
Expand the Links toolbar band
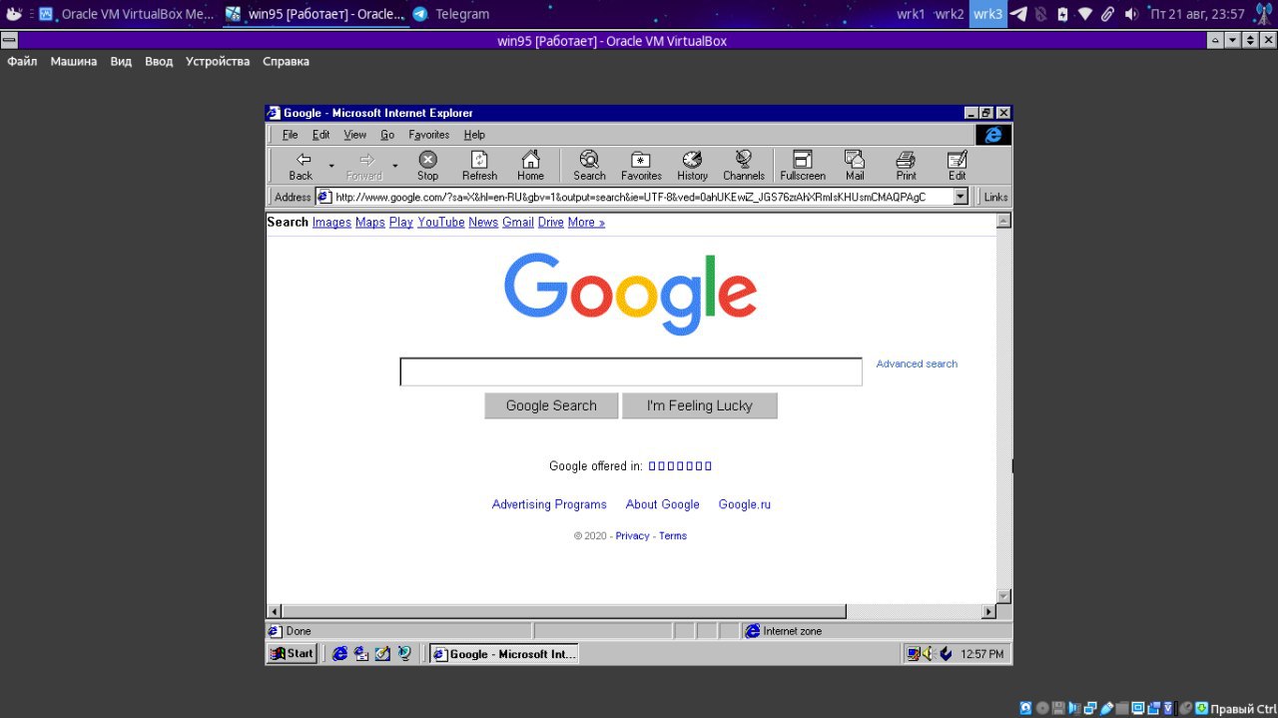point(995,197)
